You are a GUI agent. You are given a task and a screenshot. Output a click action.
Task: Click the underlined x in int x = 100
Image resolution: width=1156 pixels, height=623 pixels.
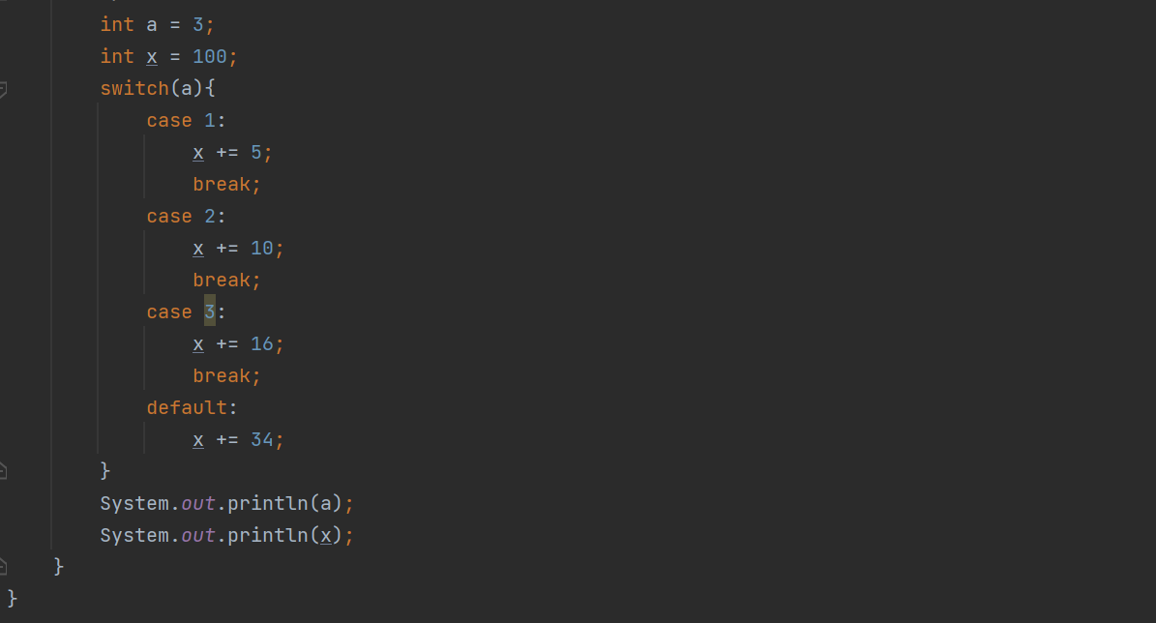point(152,57)
